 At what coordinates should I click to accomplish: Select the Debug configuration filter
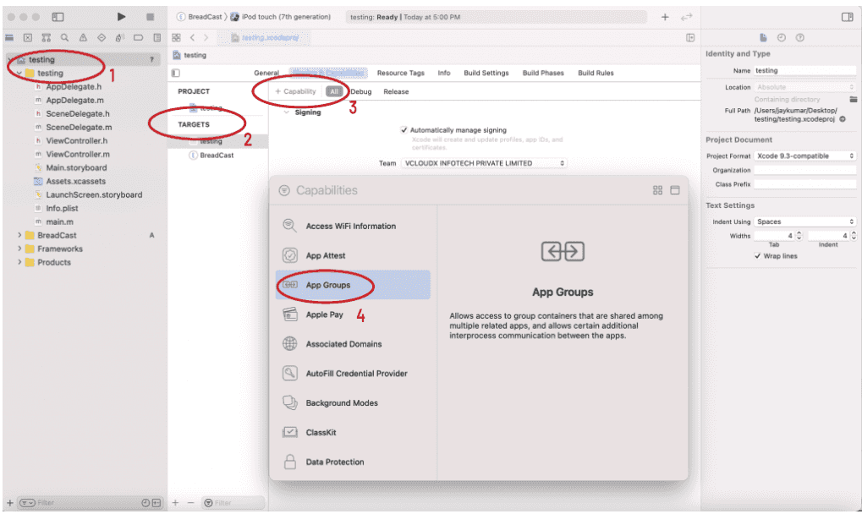click(361, 91)
